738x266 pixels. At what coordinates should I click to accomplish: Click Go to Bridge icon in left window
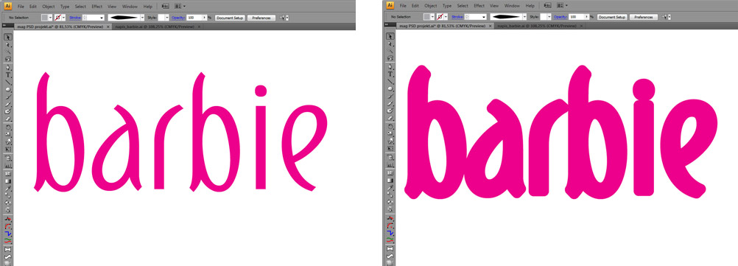pyautogui.click(x=165, y=6)
